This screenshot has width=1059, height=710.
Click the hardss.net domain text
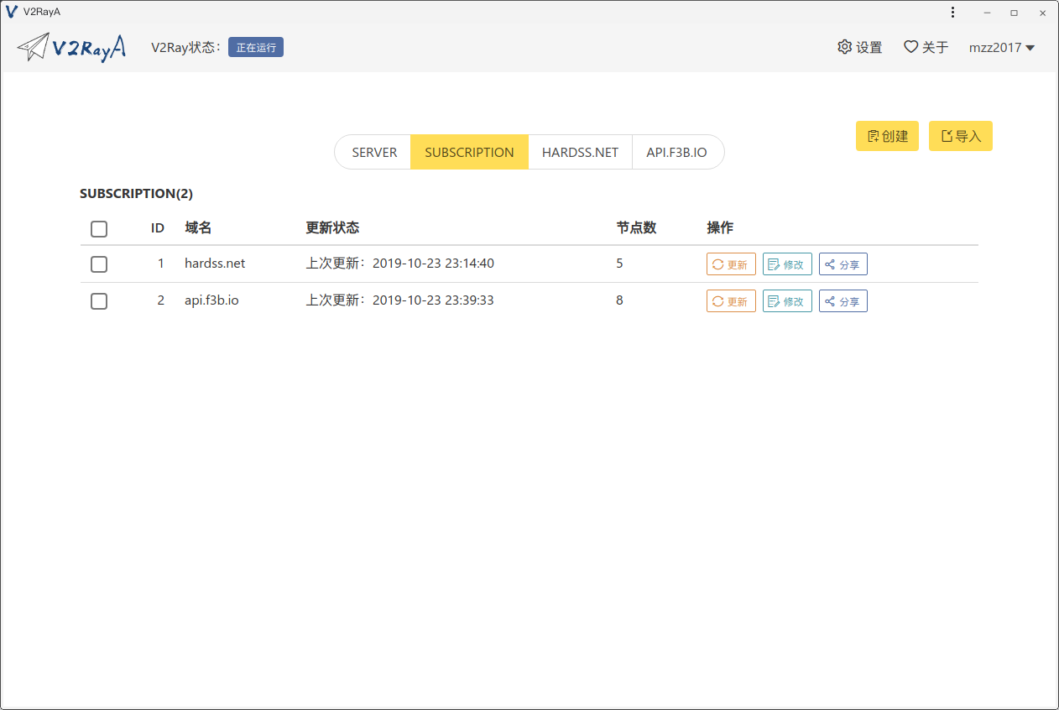(x=215, y=264)
